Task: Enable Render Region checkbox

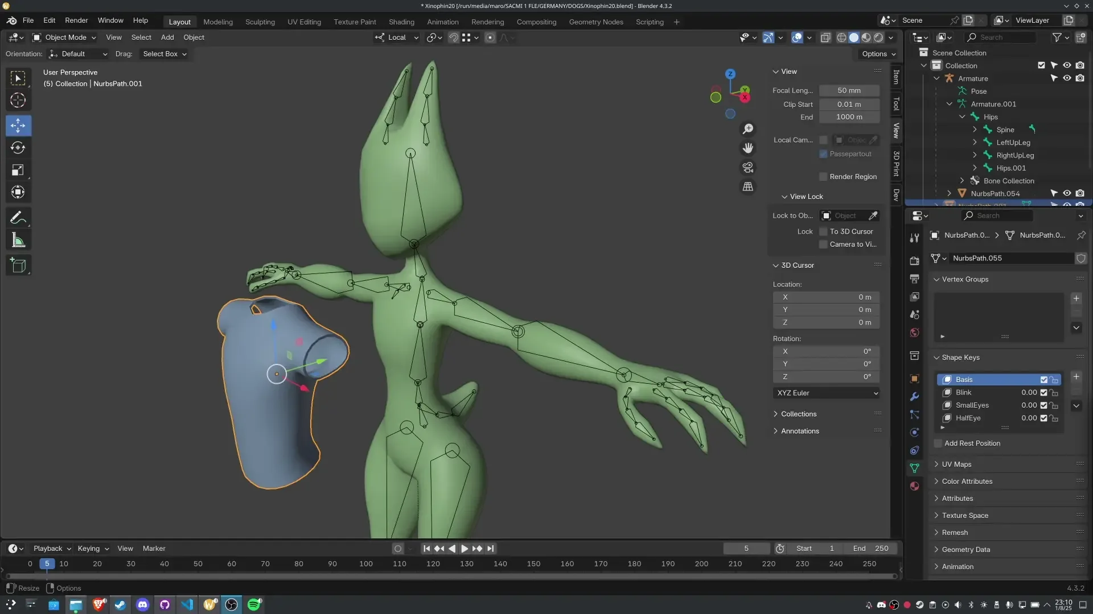Action: [x=824, y=176]
